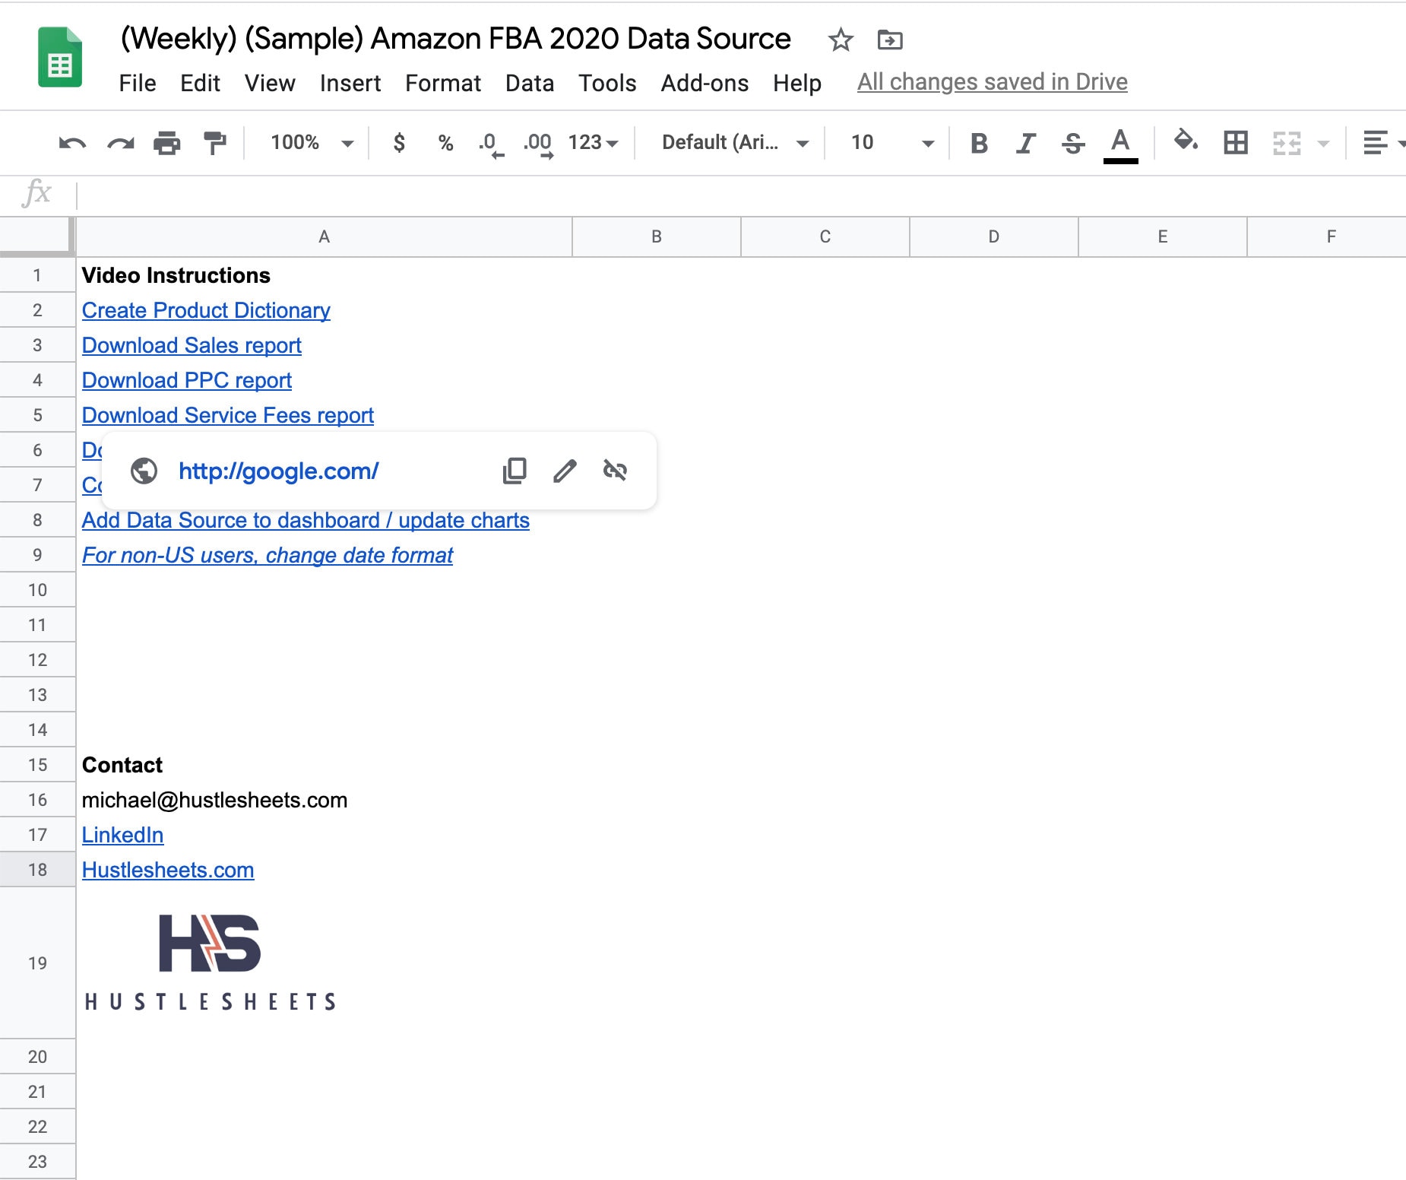The height and width of the screenshot is (1180, 1406).
Task: Open the Add-ons menu
Action: pos(705,83)
